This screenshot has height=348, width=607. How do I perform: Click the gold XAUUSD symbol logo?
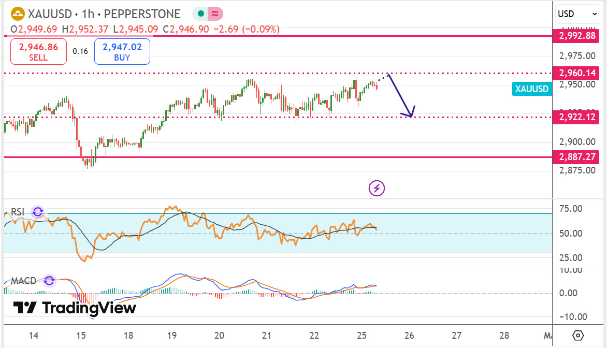click(x=18, y=14)
